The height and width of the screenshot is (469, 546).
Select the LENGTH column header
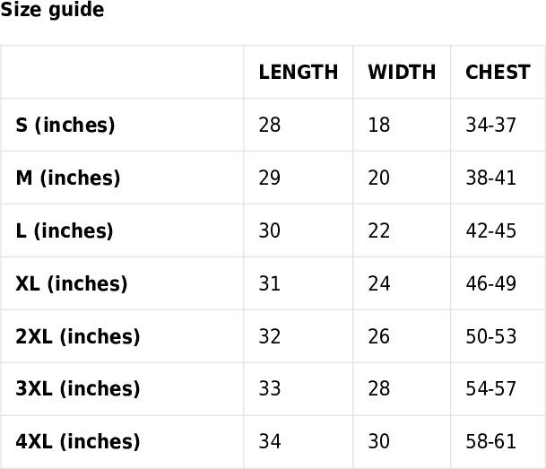(298, 73)
